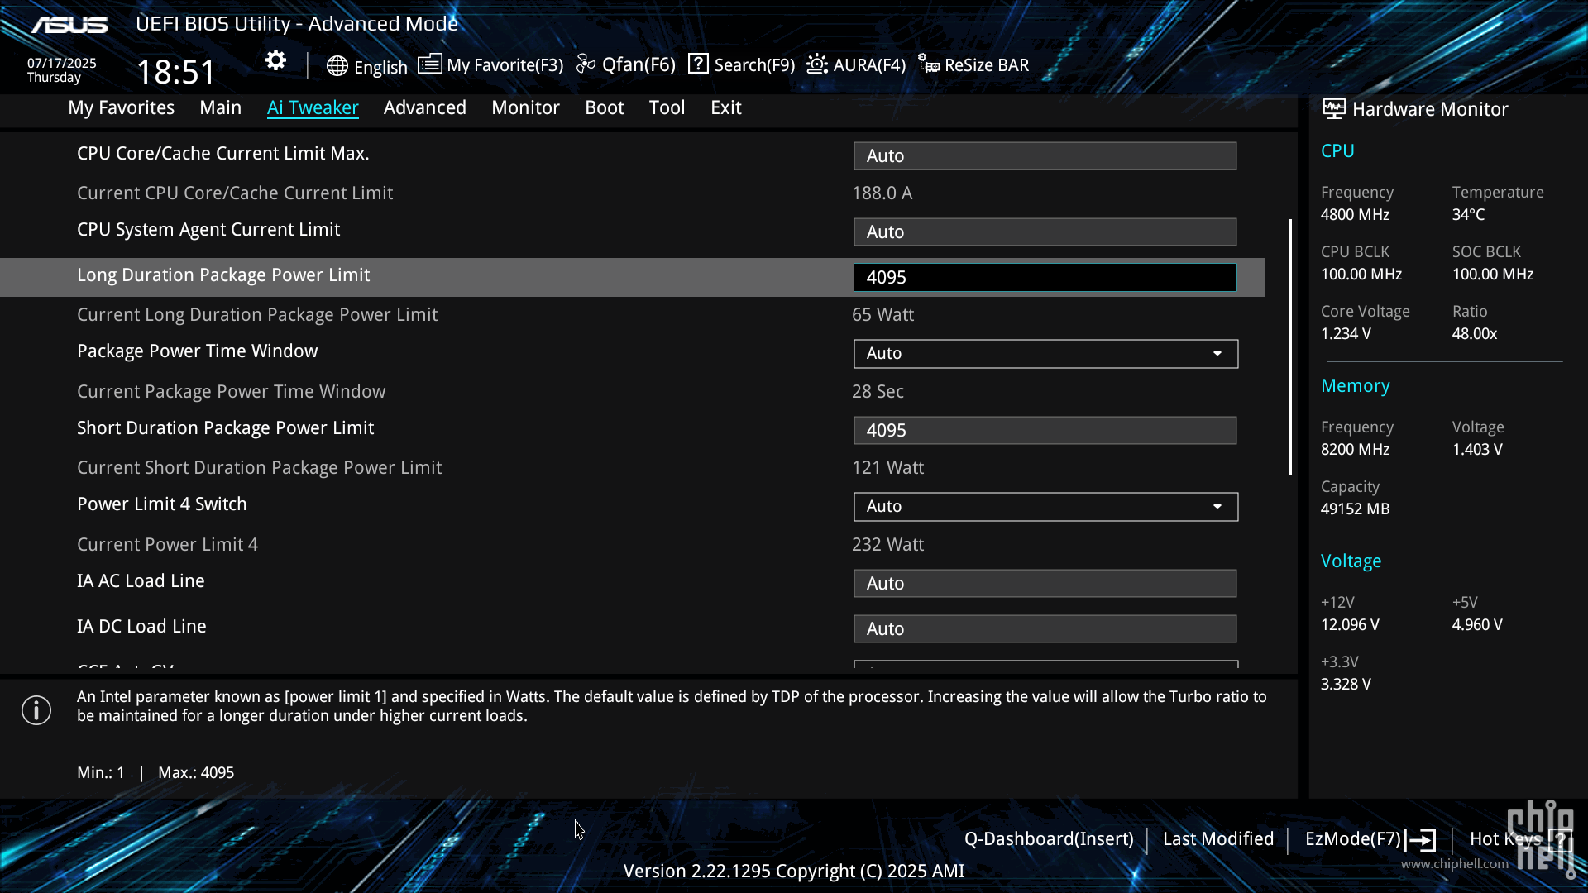Open Search(F9) function

click(x=754, y=65)
